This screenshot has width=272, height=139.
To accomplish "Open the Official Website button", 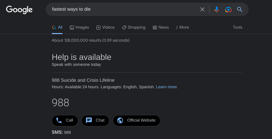I will click(x=136, y=121).
